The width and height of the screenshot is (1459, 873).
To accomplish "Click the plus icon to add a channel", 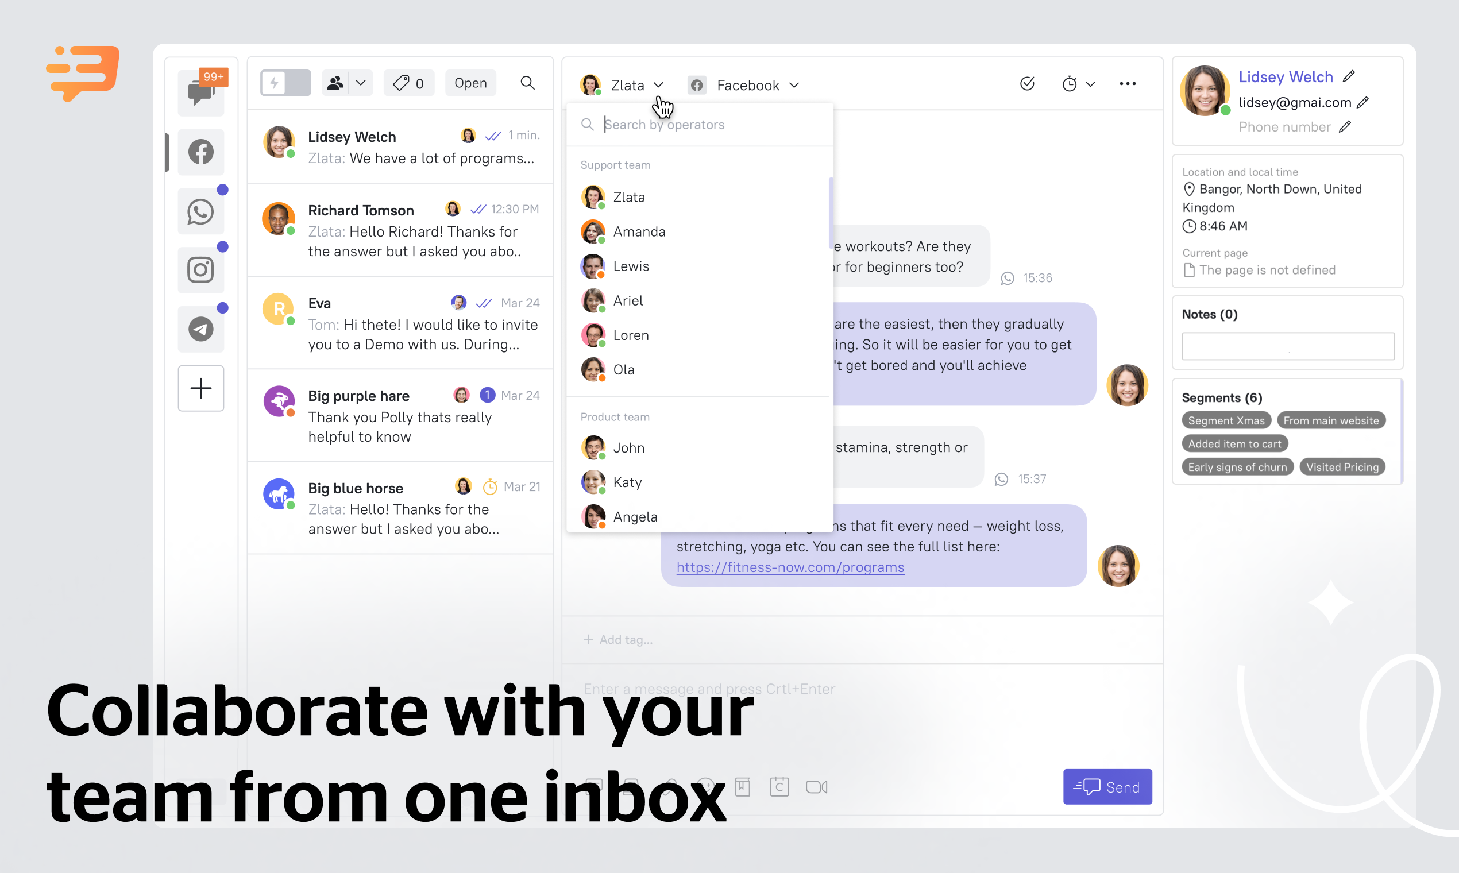I will coord(200,388).
